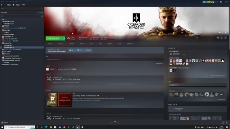Select Crusader Kings III in library

point(22,47)
